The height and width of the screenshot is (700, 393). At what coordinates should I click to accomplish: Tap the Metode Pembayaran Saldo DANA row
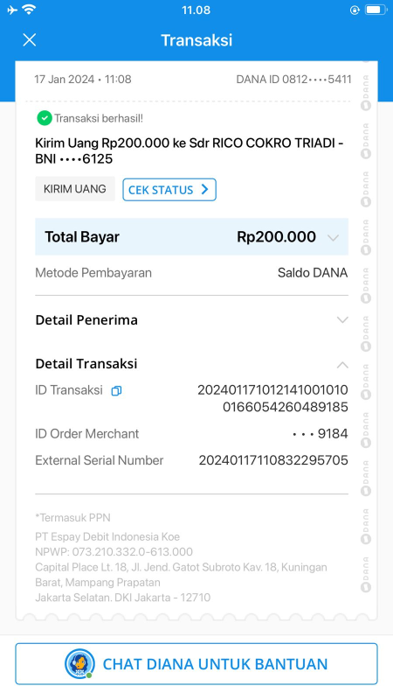click(191, 273)
